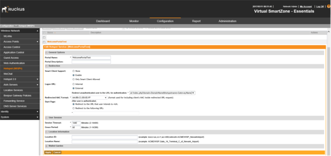Expand the Walled Garden section
Screen dimensions: 331x156
click(46, 145)
